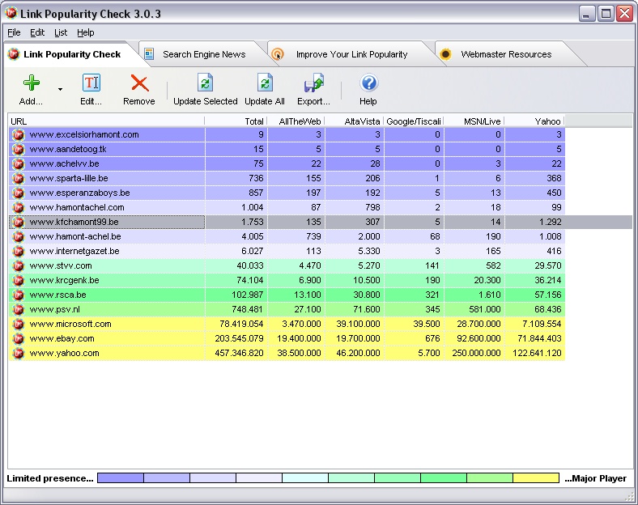Sort by Google/Tiscali column header

[x=414, y=121]
